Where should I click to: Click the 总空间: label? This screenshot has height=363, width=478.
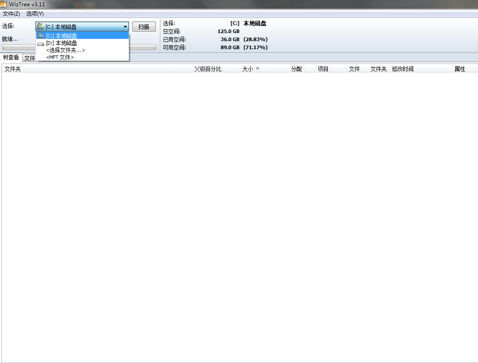tap(172, 31)
